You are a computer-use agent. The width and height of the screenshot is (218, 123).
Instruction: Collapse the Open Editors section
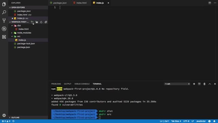pos(28,8)
